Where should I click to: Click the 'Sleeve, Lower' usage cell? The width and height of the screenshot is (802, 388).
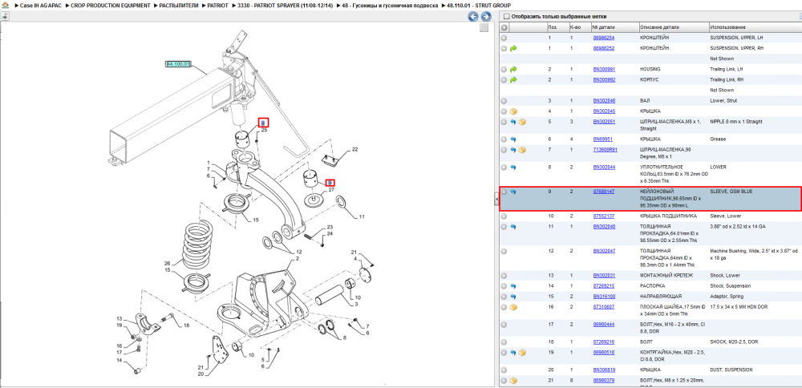726,216
